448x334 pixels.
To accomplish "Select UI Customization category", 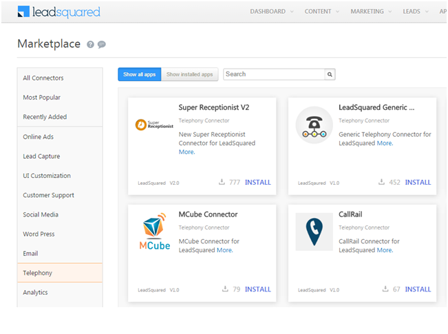I will [60, 175].
